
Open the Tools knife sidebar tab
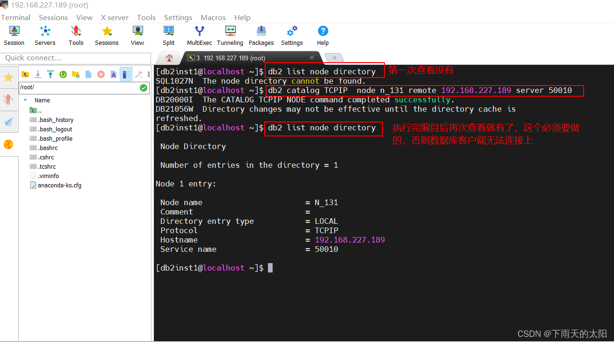8,99
